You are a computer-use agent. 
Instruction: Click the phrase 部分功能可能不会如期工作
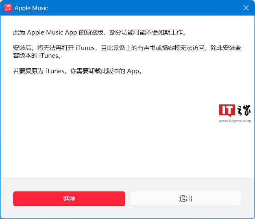click(x=146, y=33)
